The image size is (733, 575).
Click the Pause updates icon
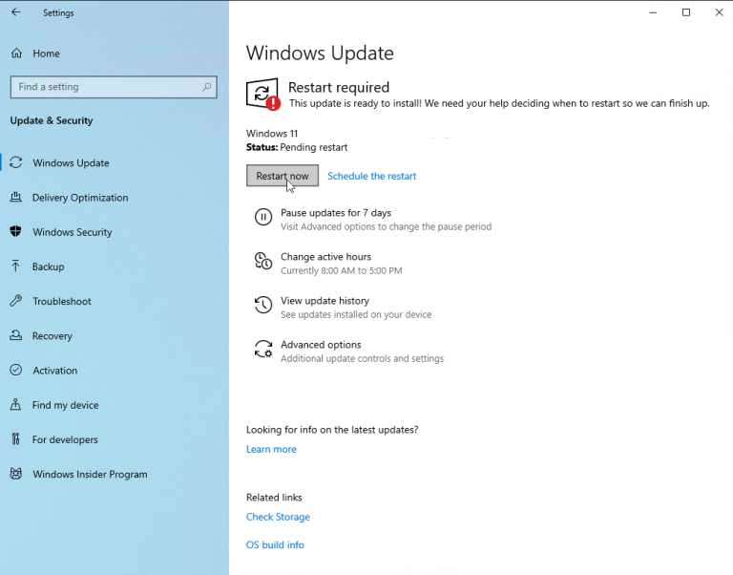pyautogui.click(x=263, y=218)
